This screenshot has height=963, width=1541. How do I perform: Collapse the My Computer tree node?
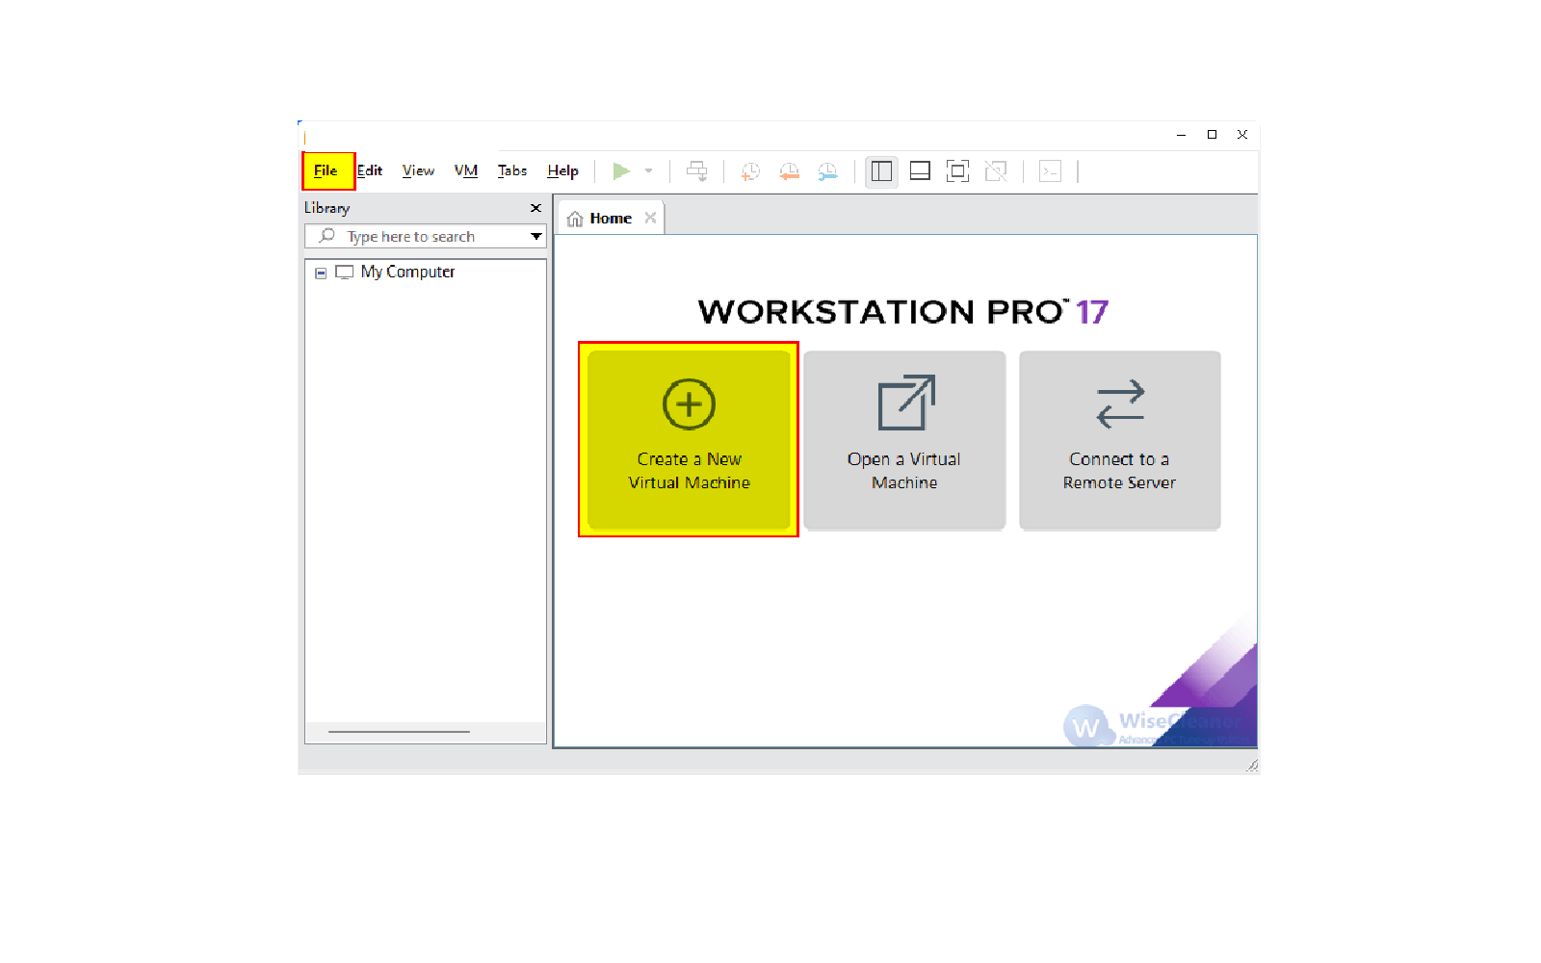321,273
